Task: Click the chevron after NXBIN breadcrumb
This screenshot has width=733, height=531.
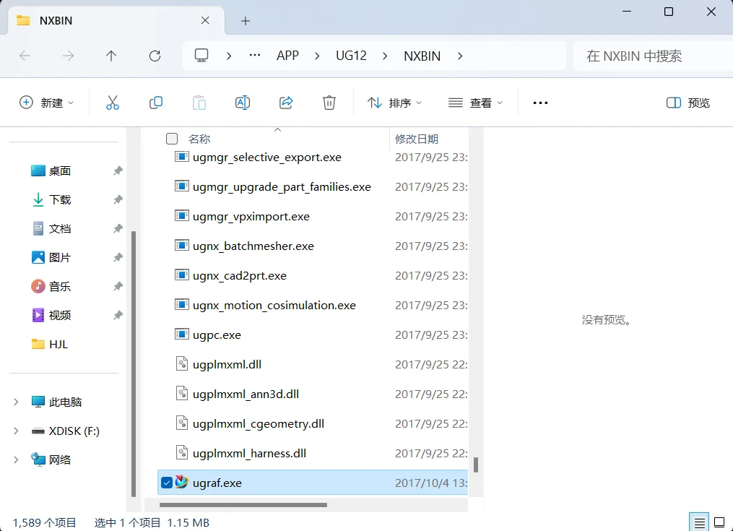Action: click(460, 56)
